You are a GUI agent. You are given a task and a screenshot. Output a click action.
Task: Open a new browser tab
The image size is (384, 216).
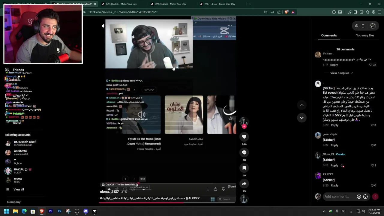coord(250,4)
